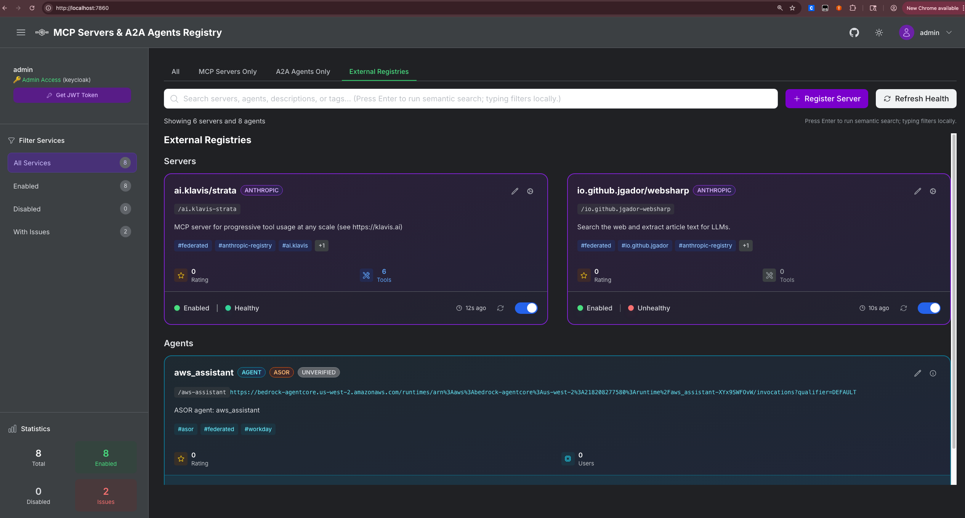Viewport: 965px width, 518px height.
Task: Expand +1 tag on ai.klavis/strata card
Action: pos(321,245)
